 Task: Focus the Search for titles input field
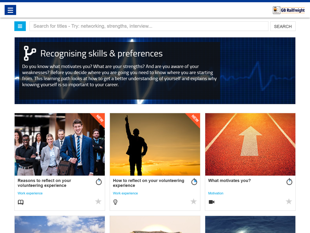149,26
